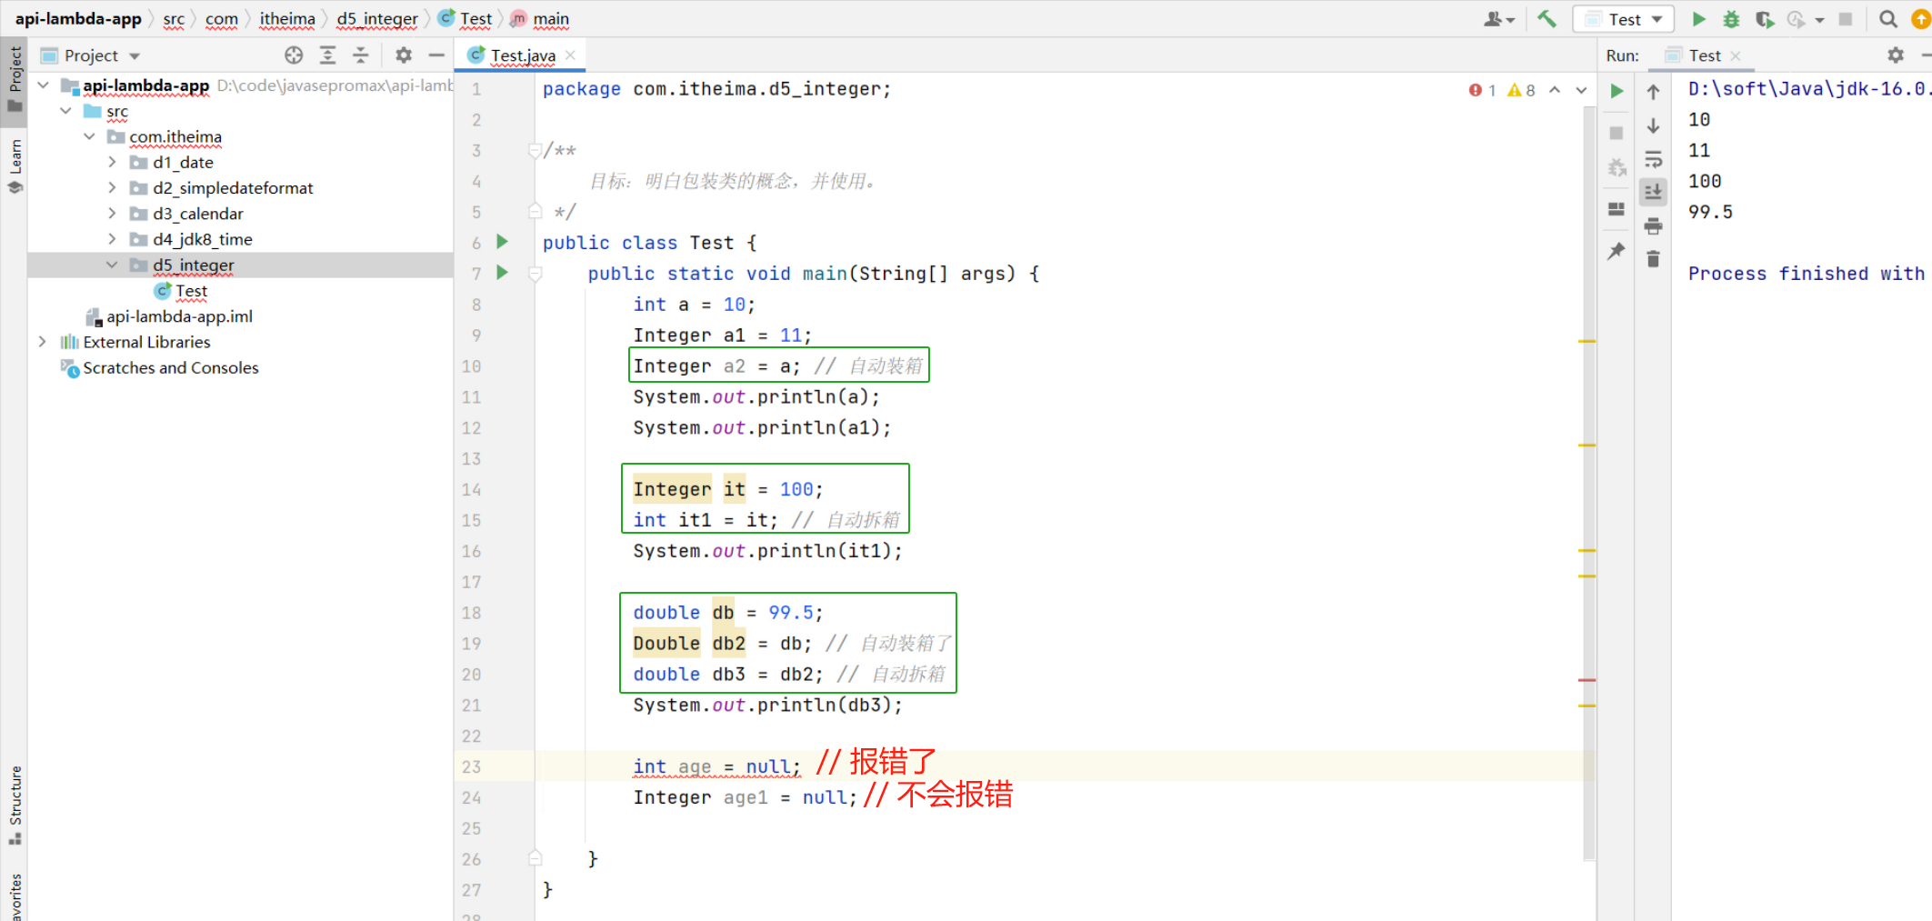Open the Learn side tool tab

[15, 166]
